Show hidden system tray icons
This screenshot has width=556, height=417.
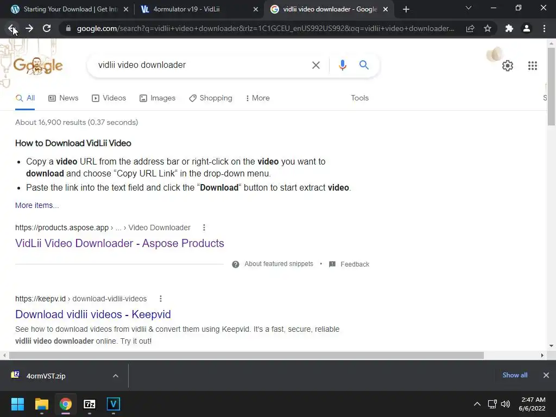coord(477,404)
